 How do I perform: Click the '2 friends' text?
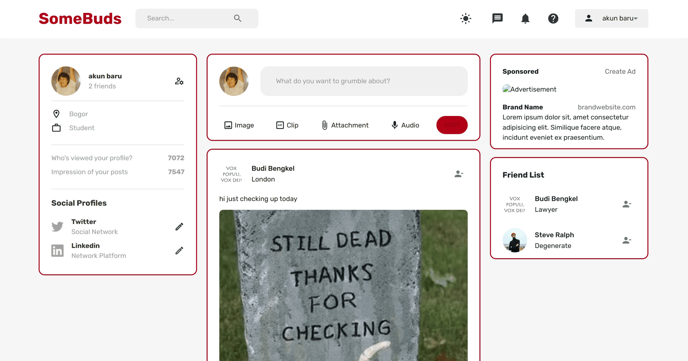coord(102,86)
